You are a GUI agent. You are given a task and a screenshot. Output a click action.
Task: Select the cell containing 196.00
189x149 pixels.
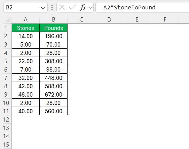54,36
